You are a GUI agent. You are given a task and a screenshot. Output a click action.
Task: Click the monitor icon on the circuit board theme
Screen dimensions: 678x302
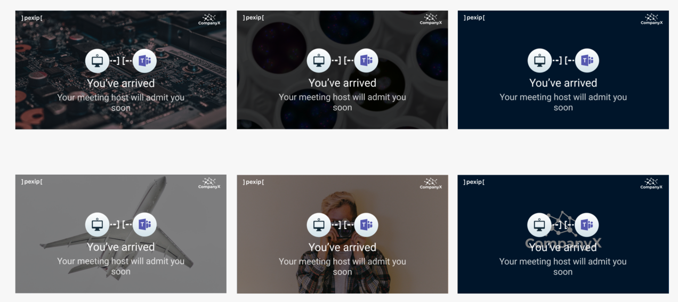point(97,61)
